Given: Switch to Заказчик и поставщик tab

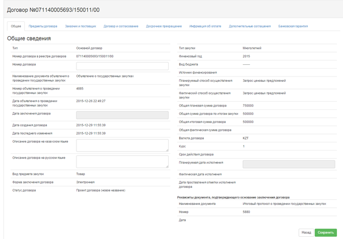Looking at the screenshot, I should point(80,26).
